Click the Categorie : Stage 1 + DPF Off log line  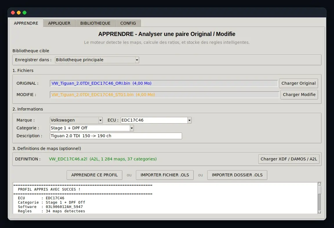(x=51, y=202)
